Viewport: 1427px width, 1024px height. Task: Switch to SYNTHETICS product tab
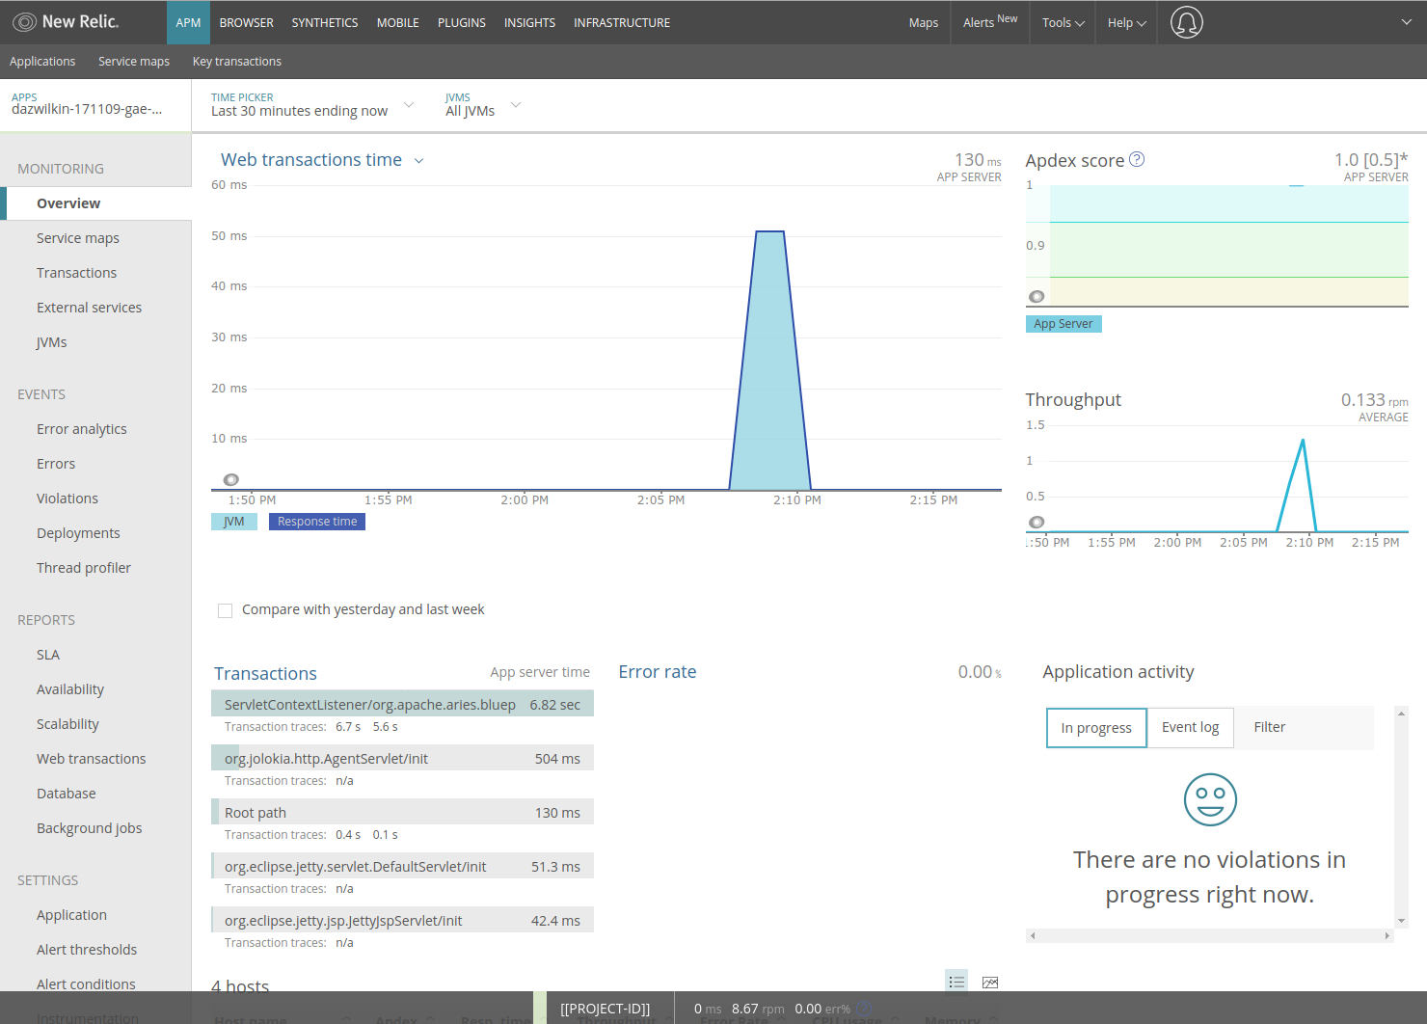pos(325,22)
